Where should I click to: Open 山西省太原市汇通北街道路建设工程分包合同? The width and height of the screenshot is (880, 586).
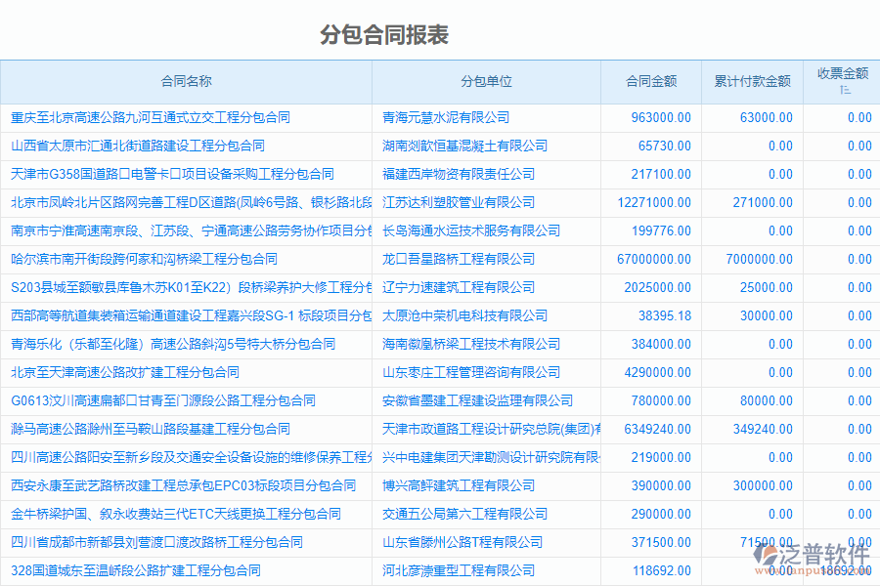point(136,146)
